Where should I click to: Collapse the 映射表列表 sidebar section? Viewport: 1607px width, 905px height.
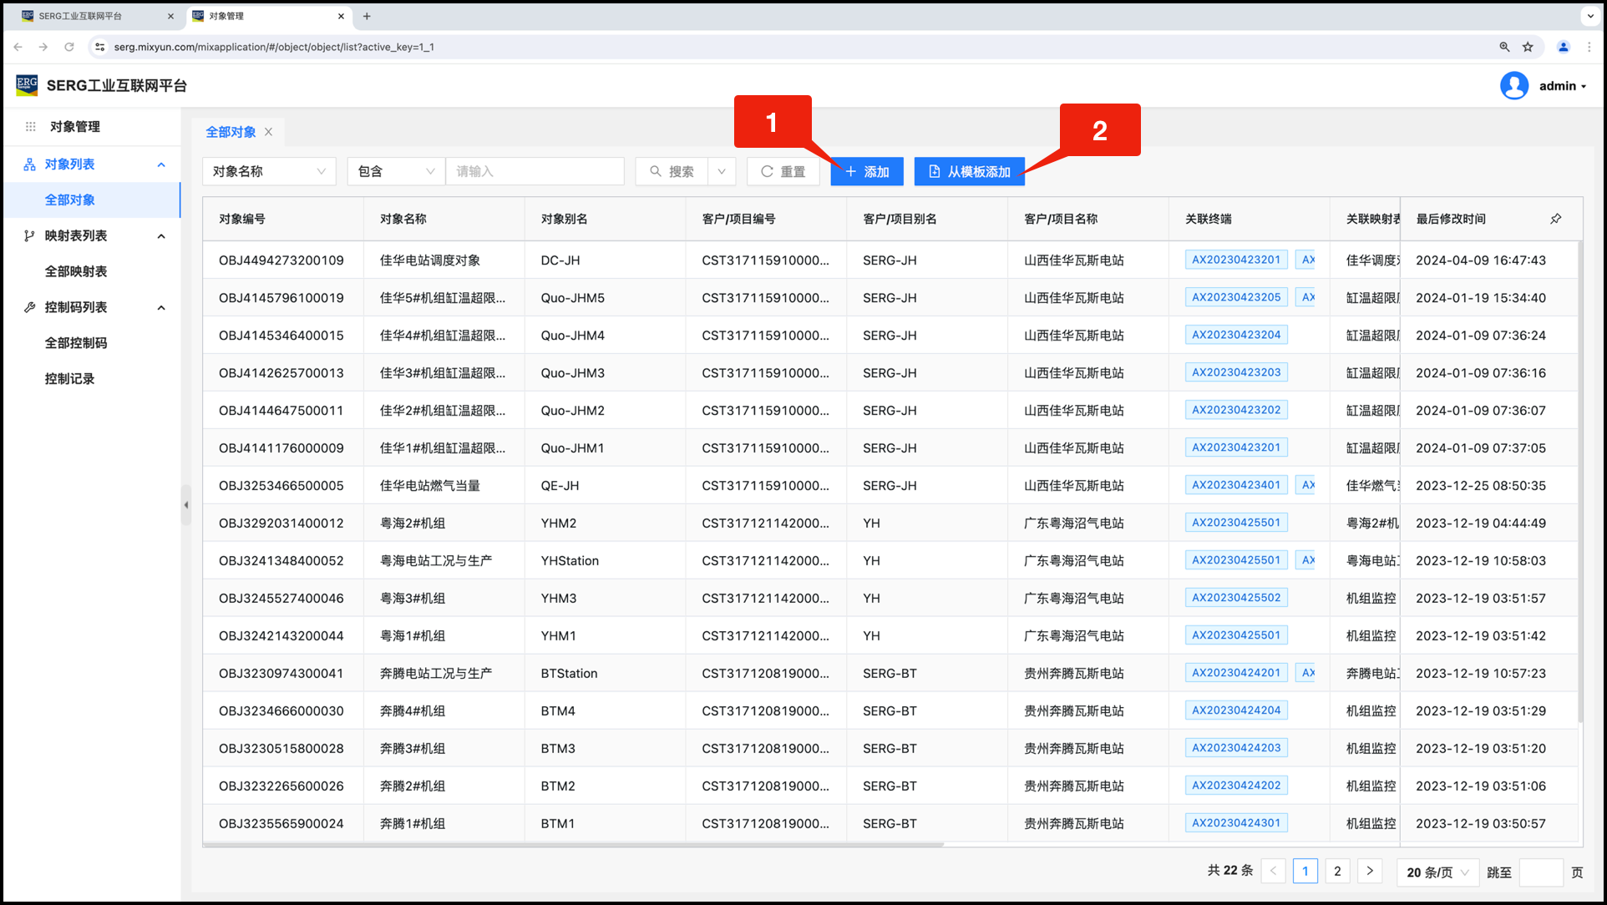[x=161, y=236]
